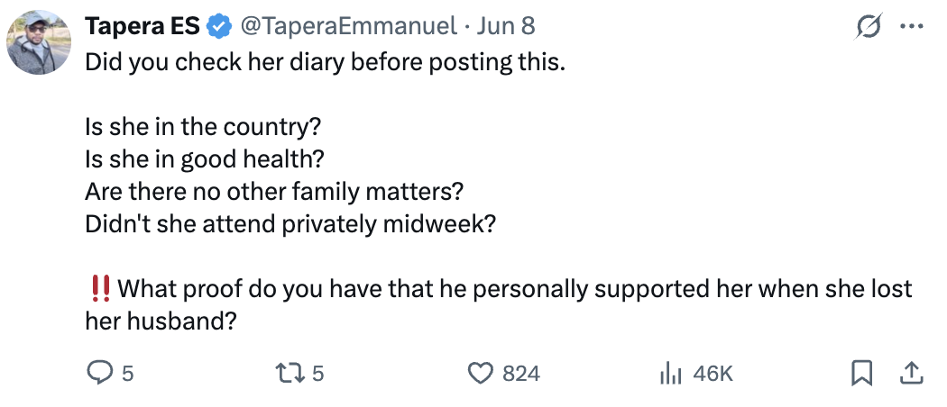Image resolution: width=947 pixels, height=407 pixels.
Task: Click the reply speech bubble icon
Action: click(x=97, y=374)
